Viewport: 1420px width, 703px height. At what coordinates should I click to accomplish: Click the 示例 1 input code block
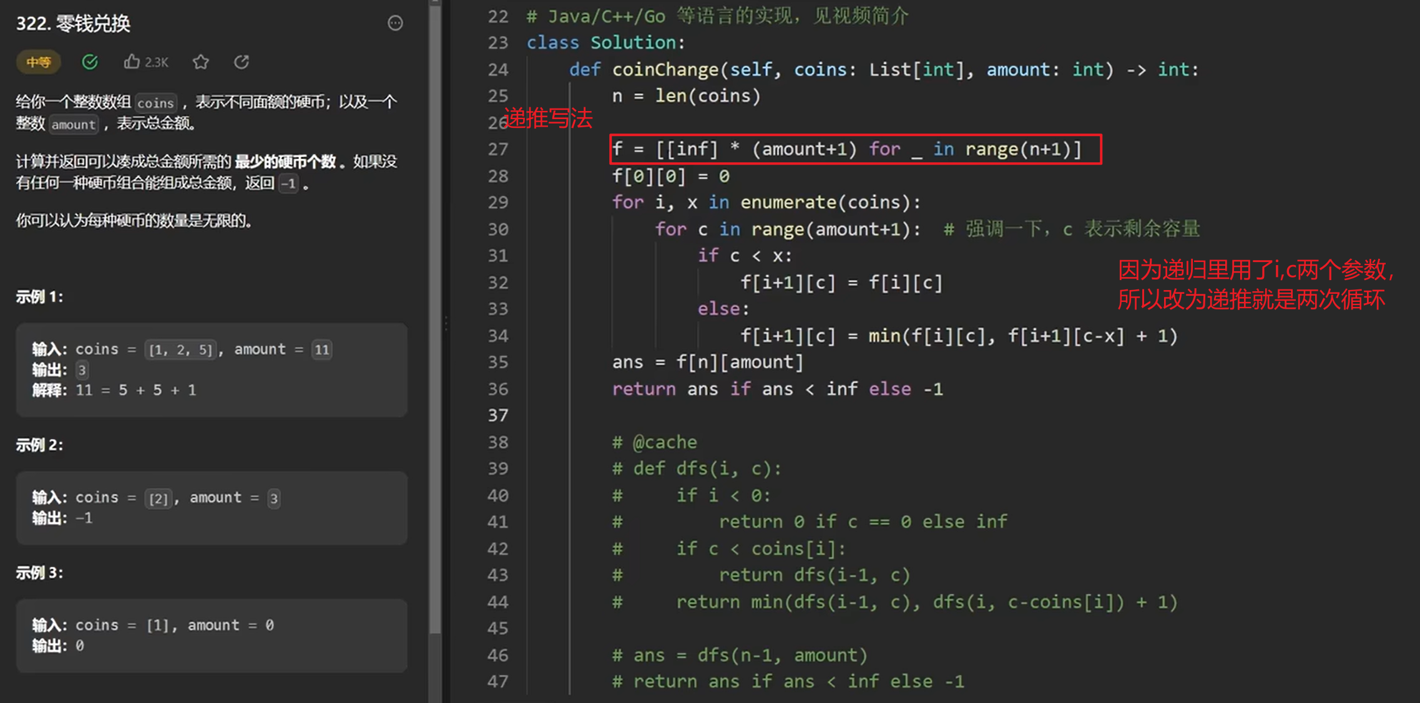212,369
